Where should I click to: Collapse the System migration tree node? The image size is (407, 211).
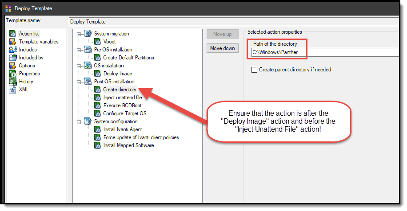(x=80, y=34)
